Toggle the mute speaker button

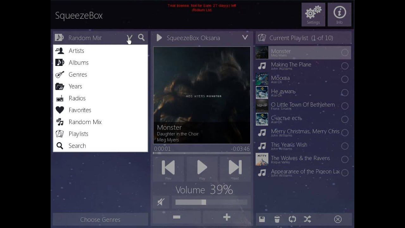(161, 202)
